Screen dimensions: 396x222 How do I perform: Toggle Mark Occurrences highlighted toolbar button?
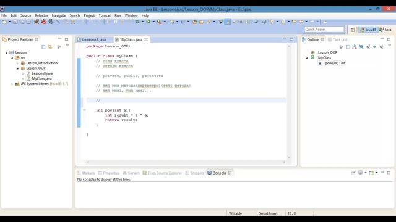(228, 22)
